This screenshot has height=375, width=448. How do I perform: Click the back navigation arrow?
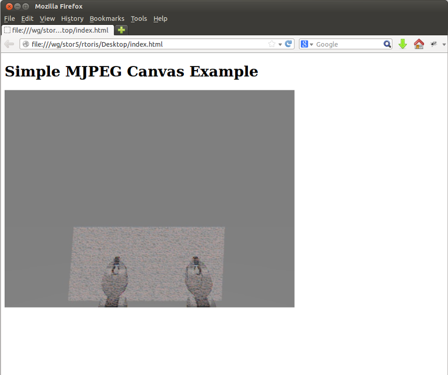(9, 44)
